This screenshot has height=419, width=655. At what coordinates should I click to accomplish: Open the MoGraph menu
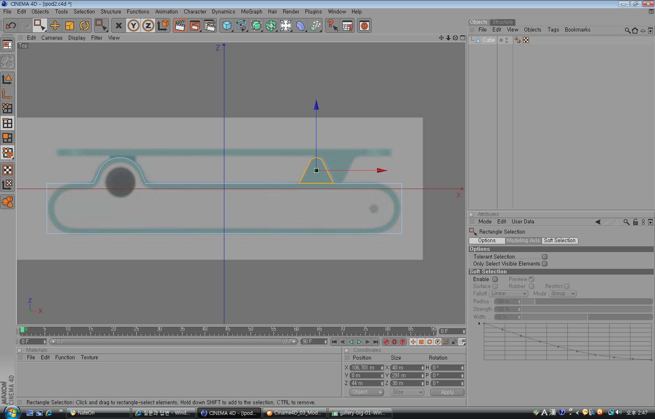pyautogui.click(x=251, y=11)
